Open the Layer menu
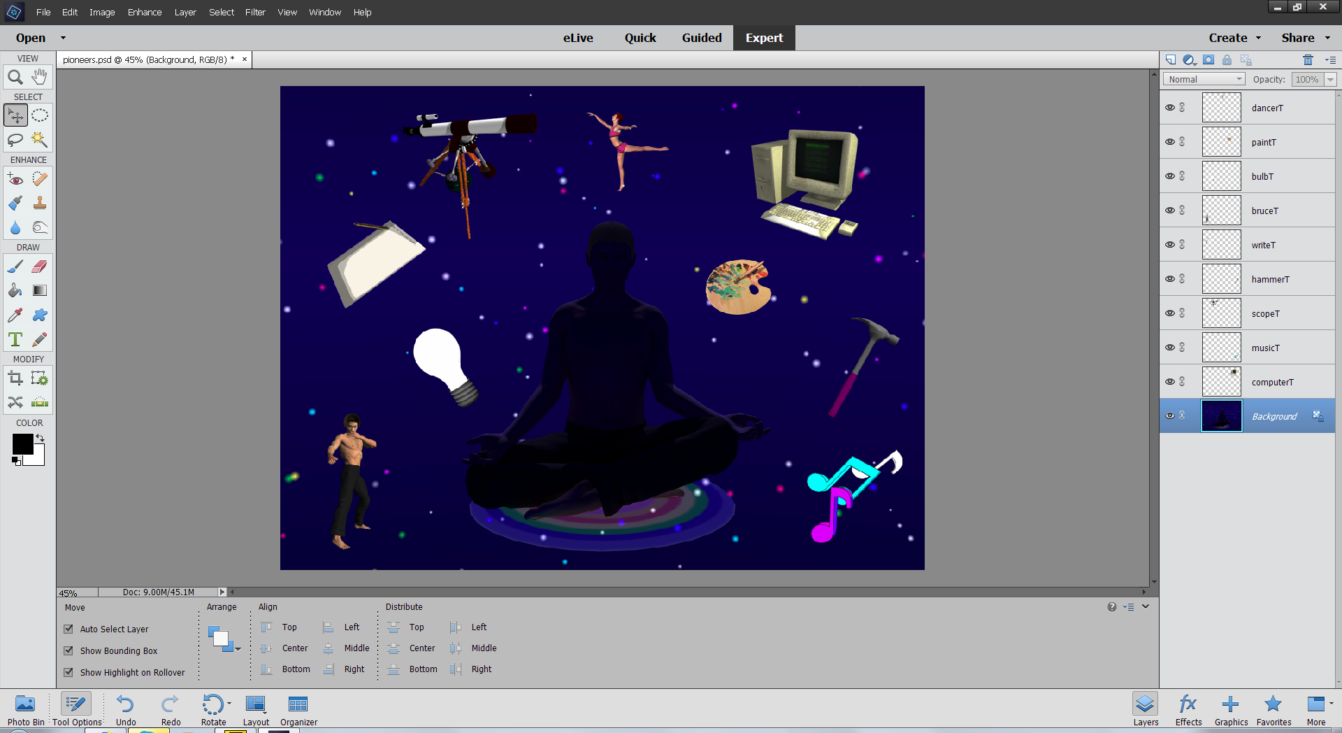The image size is (1342, 733). coord(185,12)
